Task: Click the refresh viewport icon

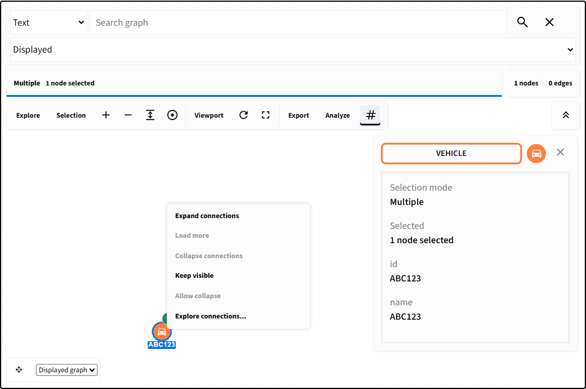Action: [x=243, y=115]
